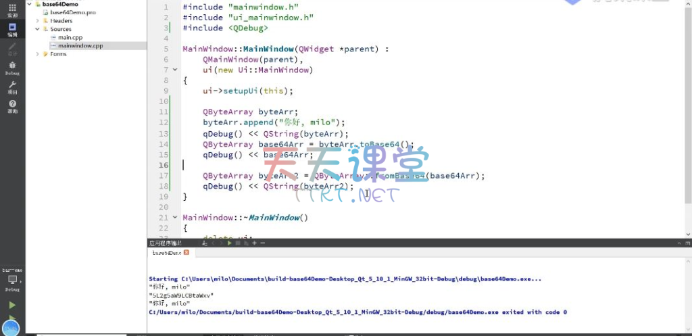The image size is (692, 336).
Task: Stop the running program in the output toolbar
Action: click(237, 243)
